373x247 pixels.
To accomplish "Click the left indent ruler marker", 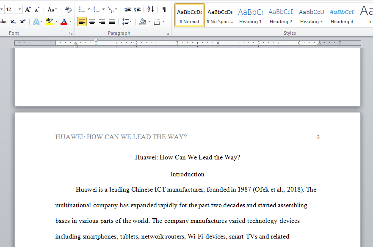I will click(x=75, y=47).
